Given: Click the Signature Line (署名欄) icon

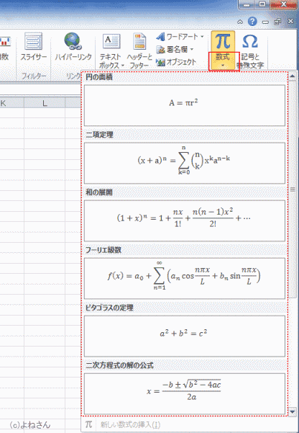Looking at the screenshot, I should (160, 50).
